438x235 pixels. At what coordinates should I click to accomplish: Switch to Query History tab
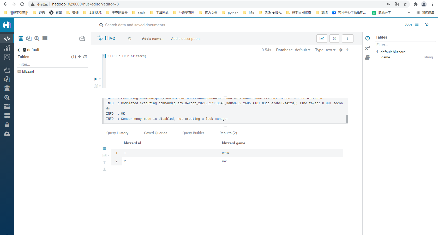coord(117,133)
